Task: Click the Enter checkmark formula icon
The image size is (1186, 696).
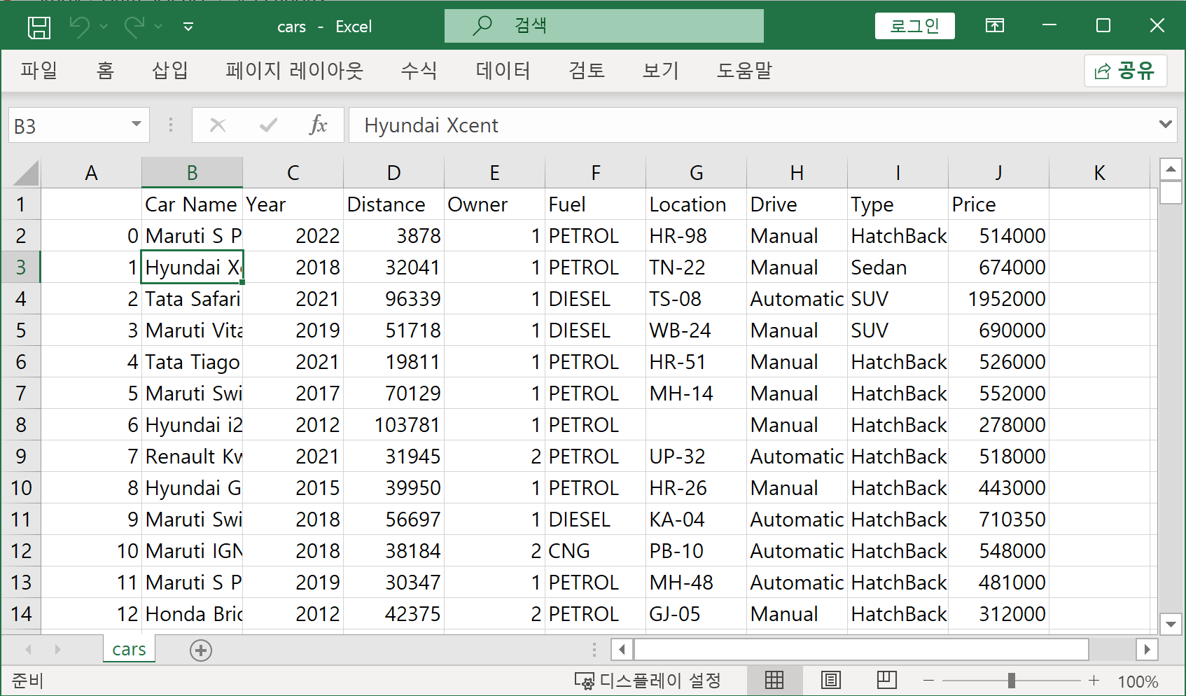Action: point(268,125)
